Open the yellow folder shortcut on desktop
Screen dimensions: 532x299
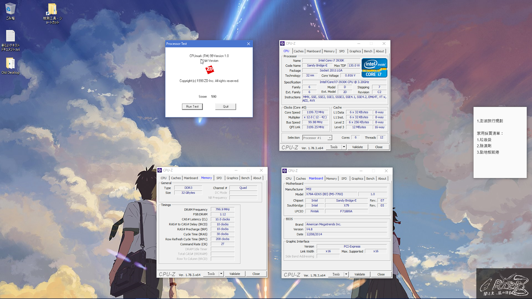pyautogui.click(x=53, y=13)
